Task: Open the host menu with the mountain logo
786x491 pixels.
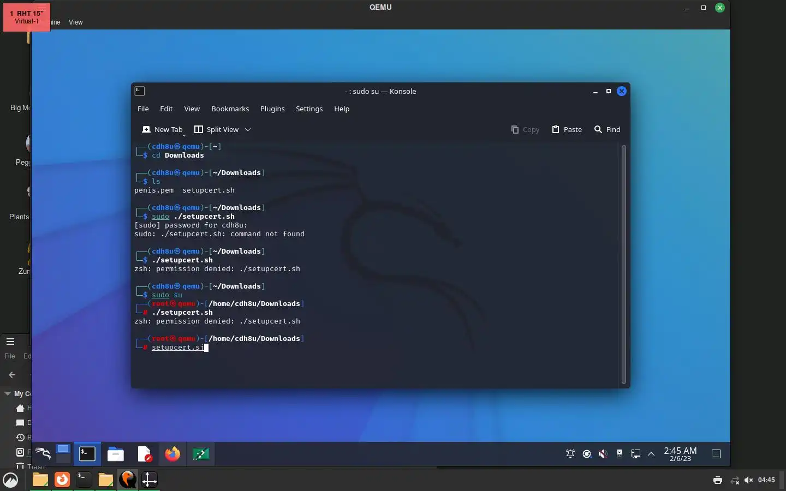Action: point(11,480)
